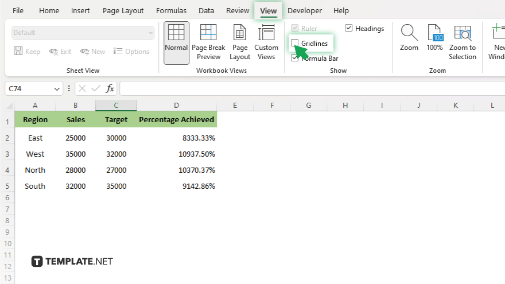Expand the Name Box dropdown arrow
Screen dimensions: 505x284
(x=57, y=89)
